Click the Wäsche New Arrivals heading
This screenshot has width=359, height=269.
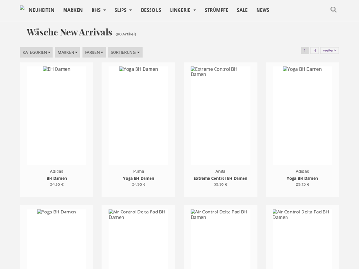click(69, 32)
